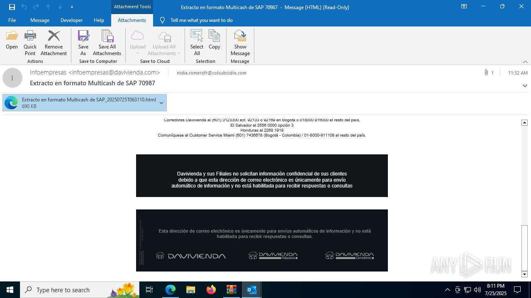Screen dimensions: 531x298
Task: Open Microsoft Edge from the taskbar
Action: click(x=171, y=290)
